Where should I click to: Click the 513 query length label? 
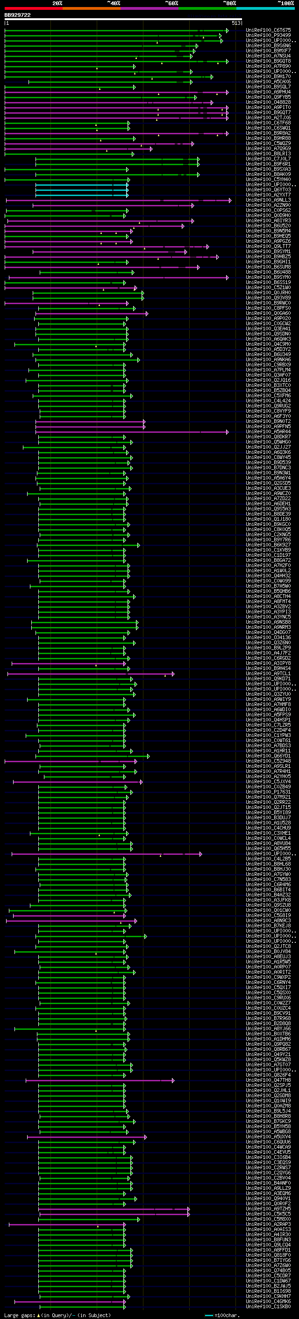[x=235, y=23]
